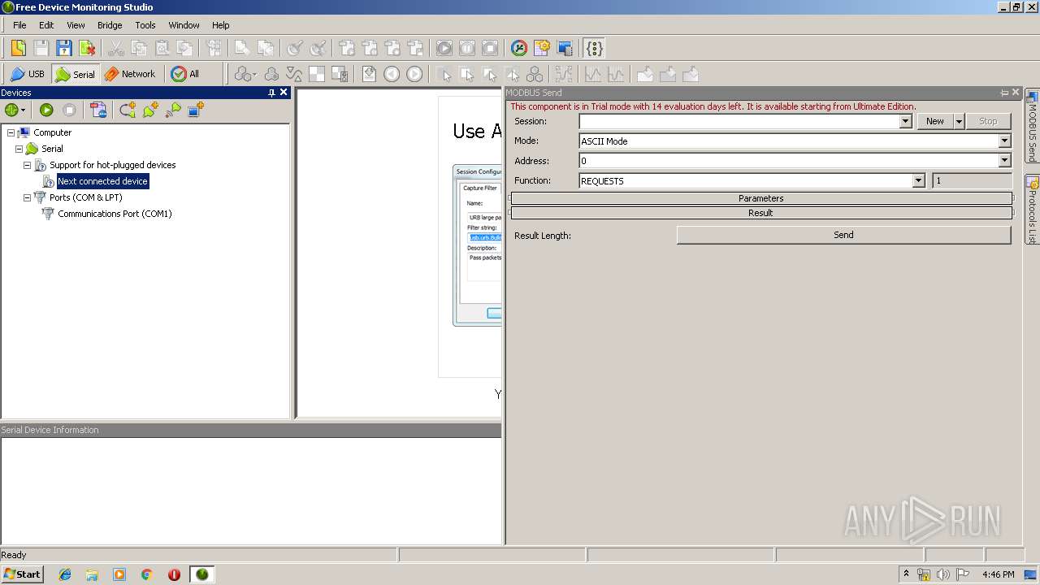Collapse the Ports (COM & LPT) node
Image resolution: width=1040 pixels, height=585 pixels.
[27, 197]
